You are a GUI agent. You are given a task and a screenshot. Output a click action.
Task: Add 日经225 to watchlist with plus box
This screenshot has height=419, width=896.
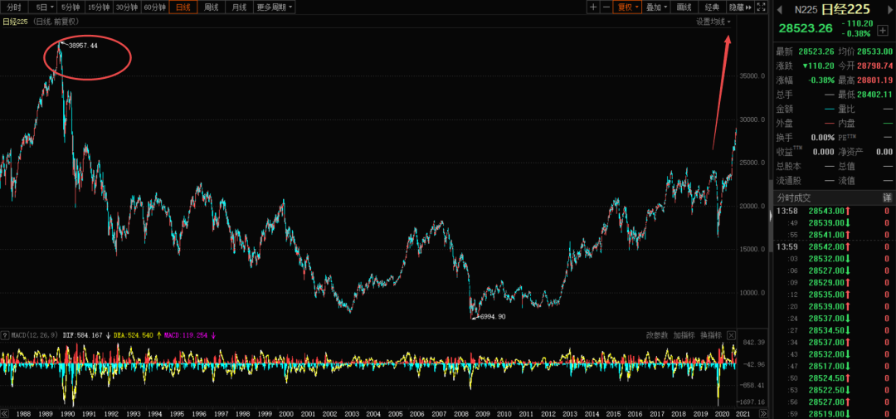882,30
